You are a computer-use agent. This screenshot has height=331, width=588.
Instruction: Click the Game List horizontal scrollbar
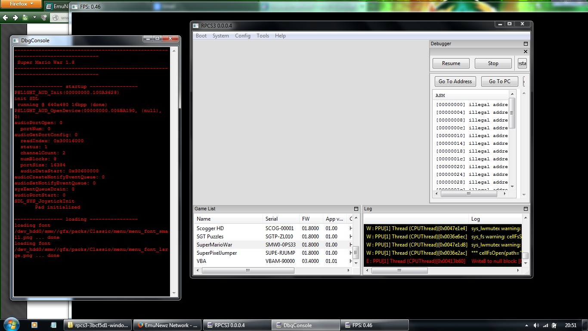click(248, 271)
